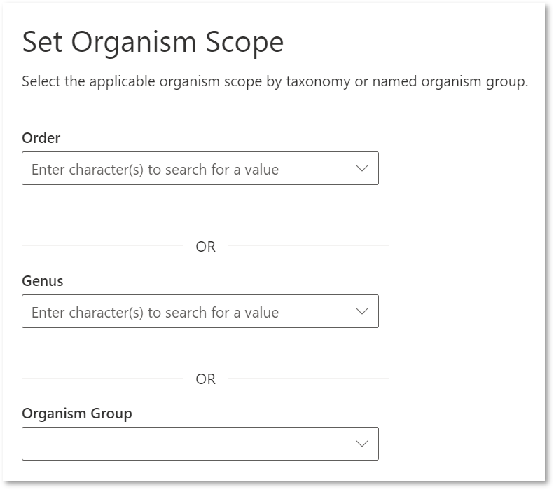The height and width of the screenshot is (490, 554).
Task: Click the word 'Organism' in the heading
Action: [134, 43]
